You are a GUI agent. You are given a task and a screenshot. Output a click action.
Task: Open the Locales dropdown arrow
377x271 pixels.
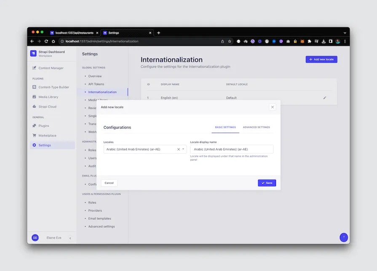pyautogui.click(x=183, y=149)
